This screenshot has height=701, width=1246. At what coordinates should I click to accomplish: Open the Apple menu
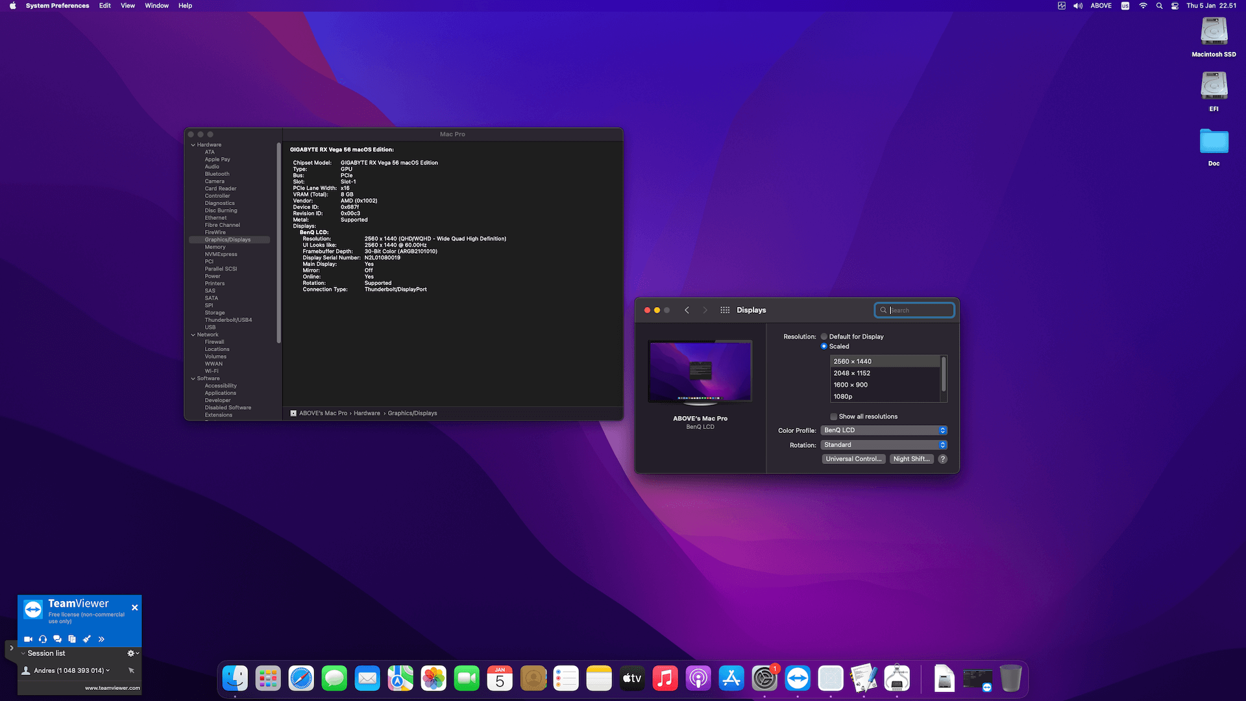[12, 6]
